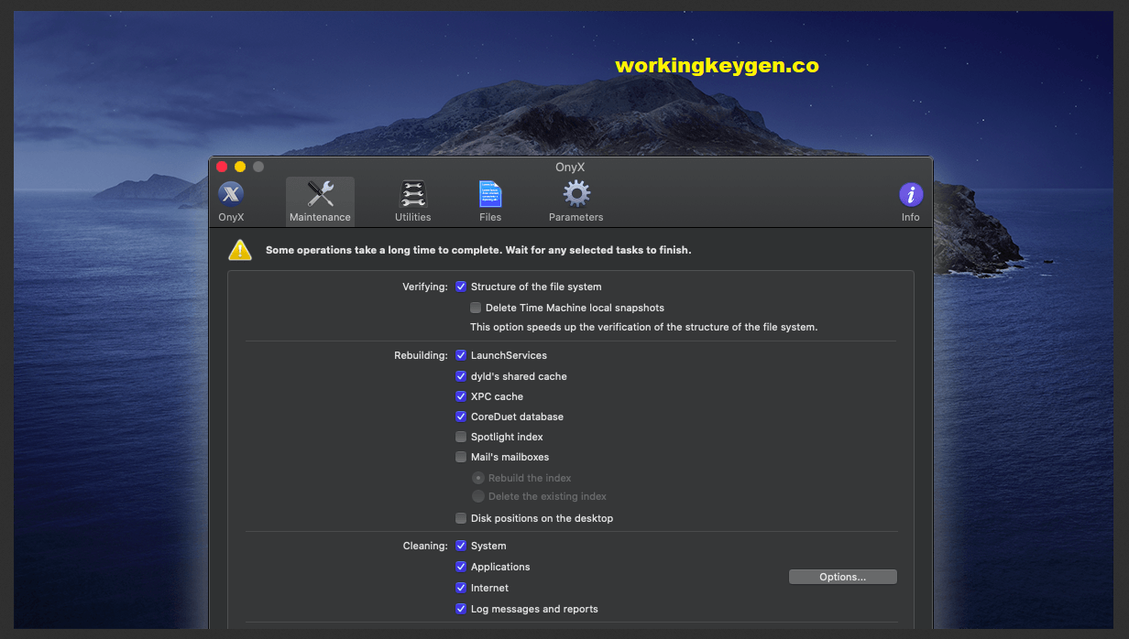Click the warning triangle icon
This screenshot has height=639, width=1129.
pos(239,249)
